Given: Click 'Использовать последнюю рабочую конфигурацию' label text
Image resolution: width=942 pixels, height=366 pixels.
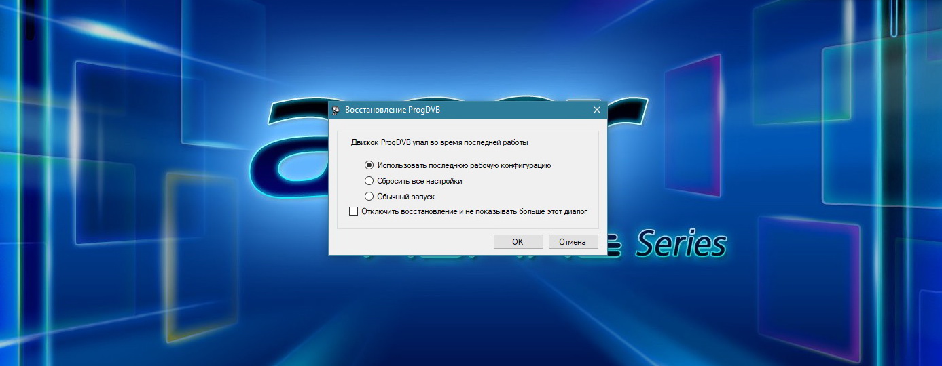Looking at the screenshot, I should [x=463, y=165].
